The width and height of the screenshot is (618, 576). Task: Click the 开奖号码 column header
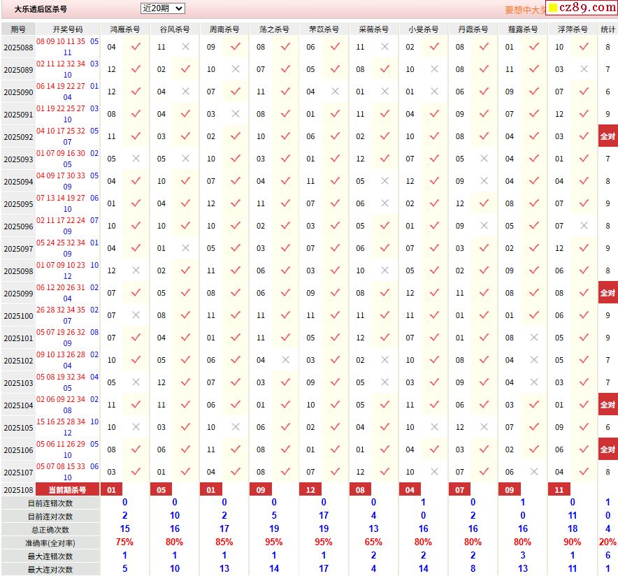[x=68, y=29]
